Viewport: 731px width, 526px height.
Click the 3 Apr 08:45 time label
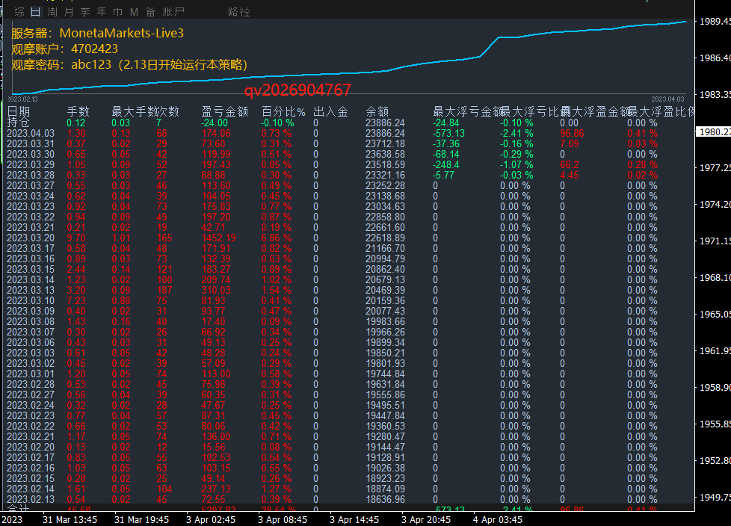click(x=283, y=519)
